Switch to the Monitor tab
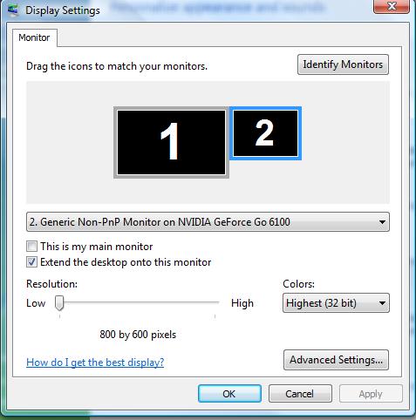The height and width of the screenshot is (420, 416). coord(34,37)
